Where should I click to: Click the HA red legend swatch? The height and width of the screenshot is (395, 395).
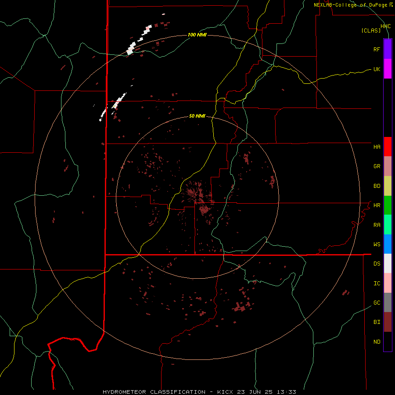coord(388,147)
